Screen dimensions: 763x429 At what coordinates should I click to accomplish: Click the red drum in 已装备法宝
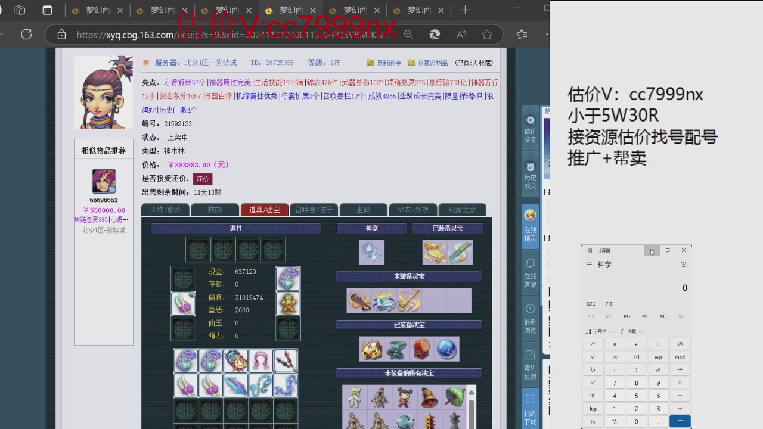[x=421, y=349]
